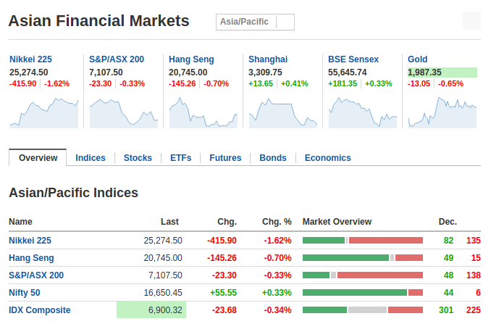Click Nikkei 225 table change -415.90
The width and height of the screenshot is (491, 324).
pos(222,241)
